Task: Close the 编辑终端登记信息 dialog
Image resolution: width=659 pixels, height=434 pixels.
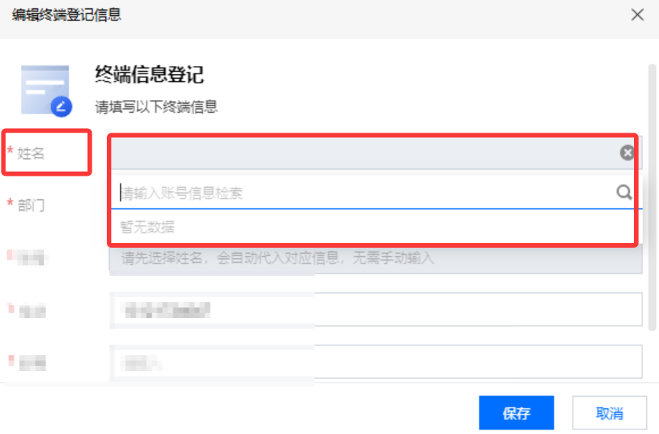Action: click(x=637, y=14)
